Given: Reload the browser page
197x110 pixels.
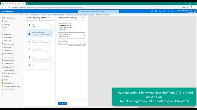Looking at the screenshot, I should click(x=9, y=7).
